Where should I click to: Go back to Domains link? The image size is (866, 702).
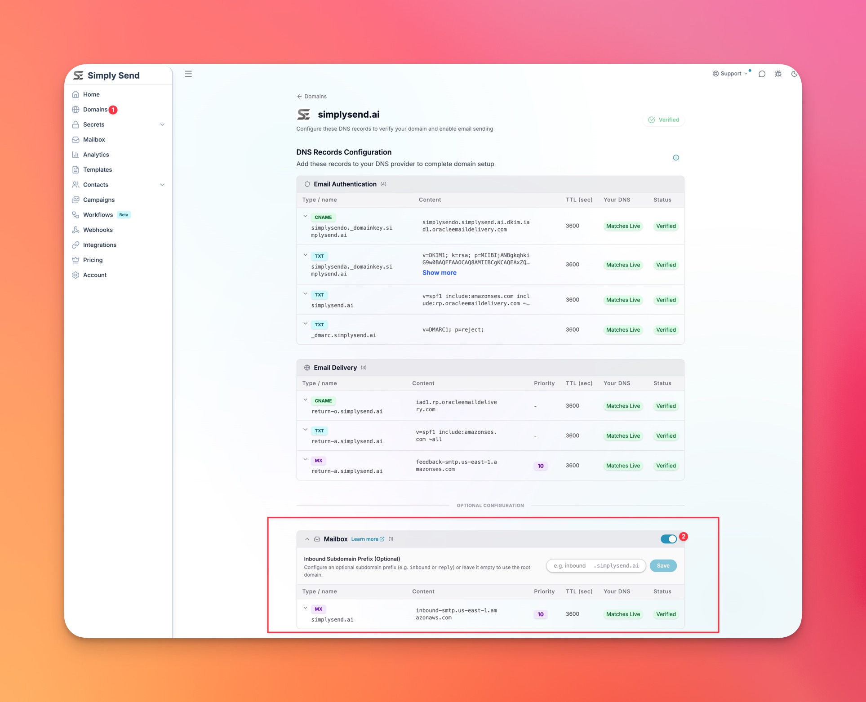click(311, 97)
